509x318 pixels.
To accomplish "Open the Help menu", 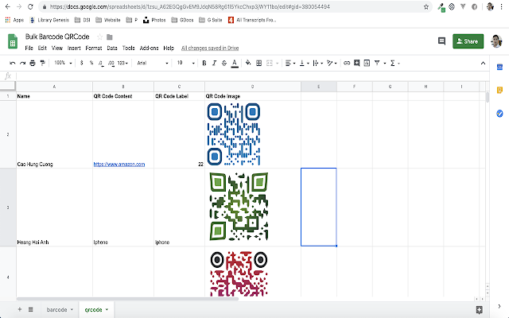I will (169, 48).
